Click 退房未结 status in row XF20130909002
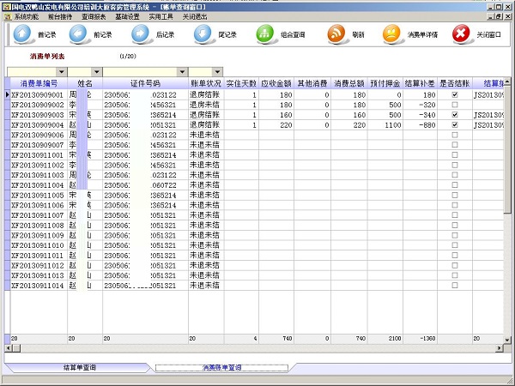This screenshot has width=515, height=386. pos(206,105)
